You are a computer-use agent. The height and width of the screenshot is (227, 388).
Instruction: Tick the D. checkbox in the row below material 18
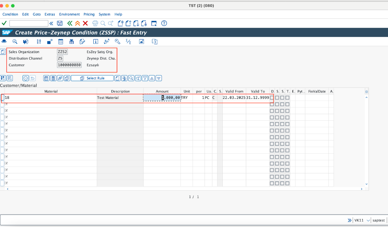pyautogui.click(x=272, y=105)
